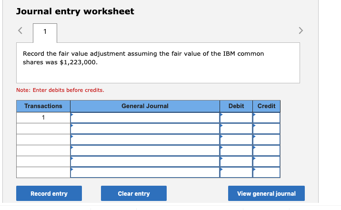Click the 'Journal entry worksheet' heading
The width and height of the screenshot is (341, 210).
75,11
